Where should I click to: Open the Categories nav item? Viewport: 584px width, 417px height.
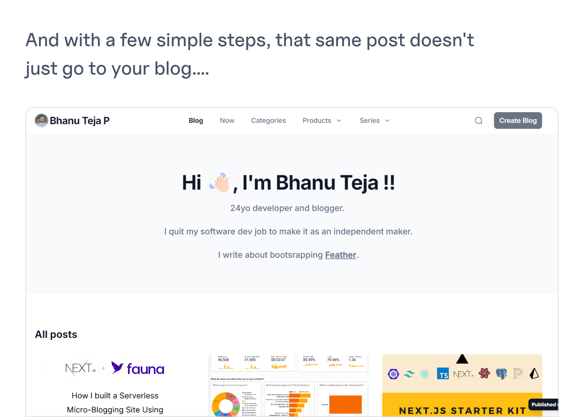[x=268, y=121]
